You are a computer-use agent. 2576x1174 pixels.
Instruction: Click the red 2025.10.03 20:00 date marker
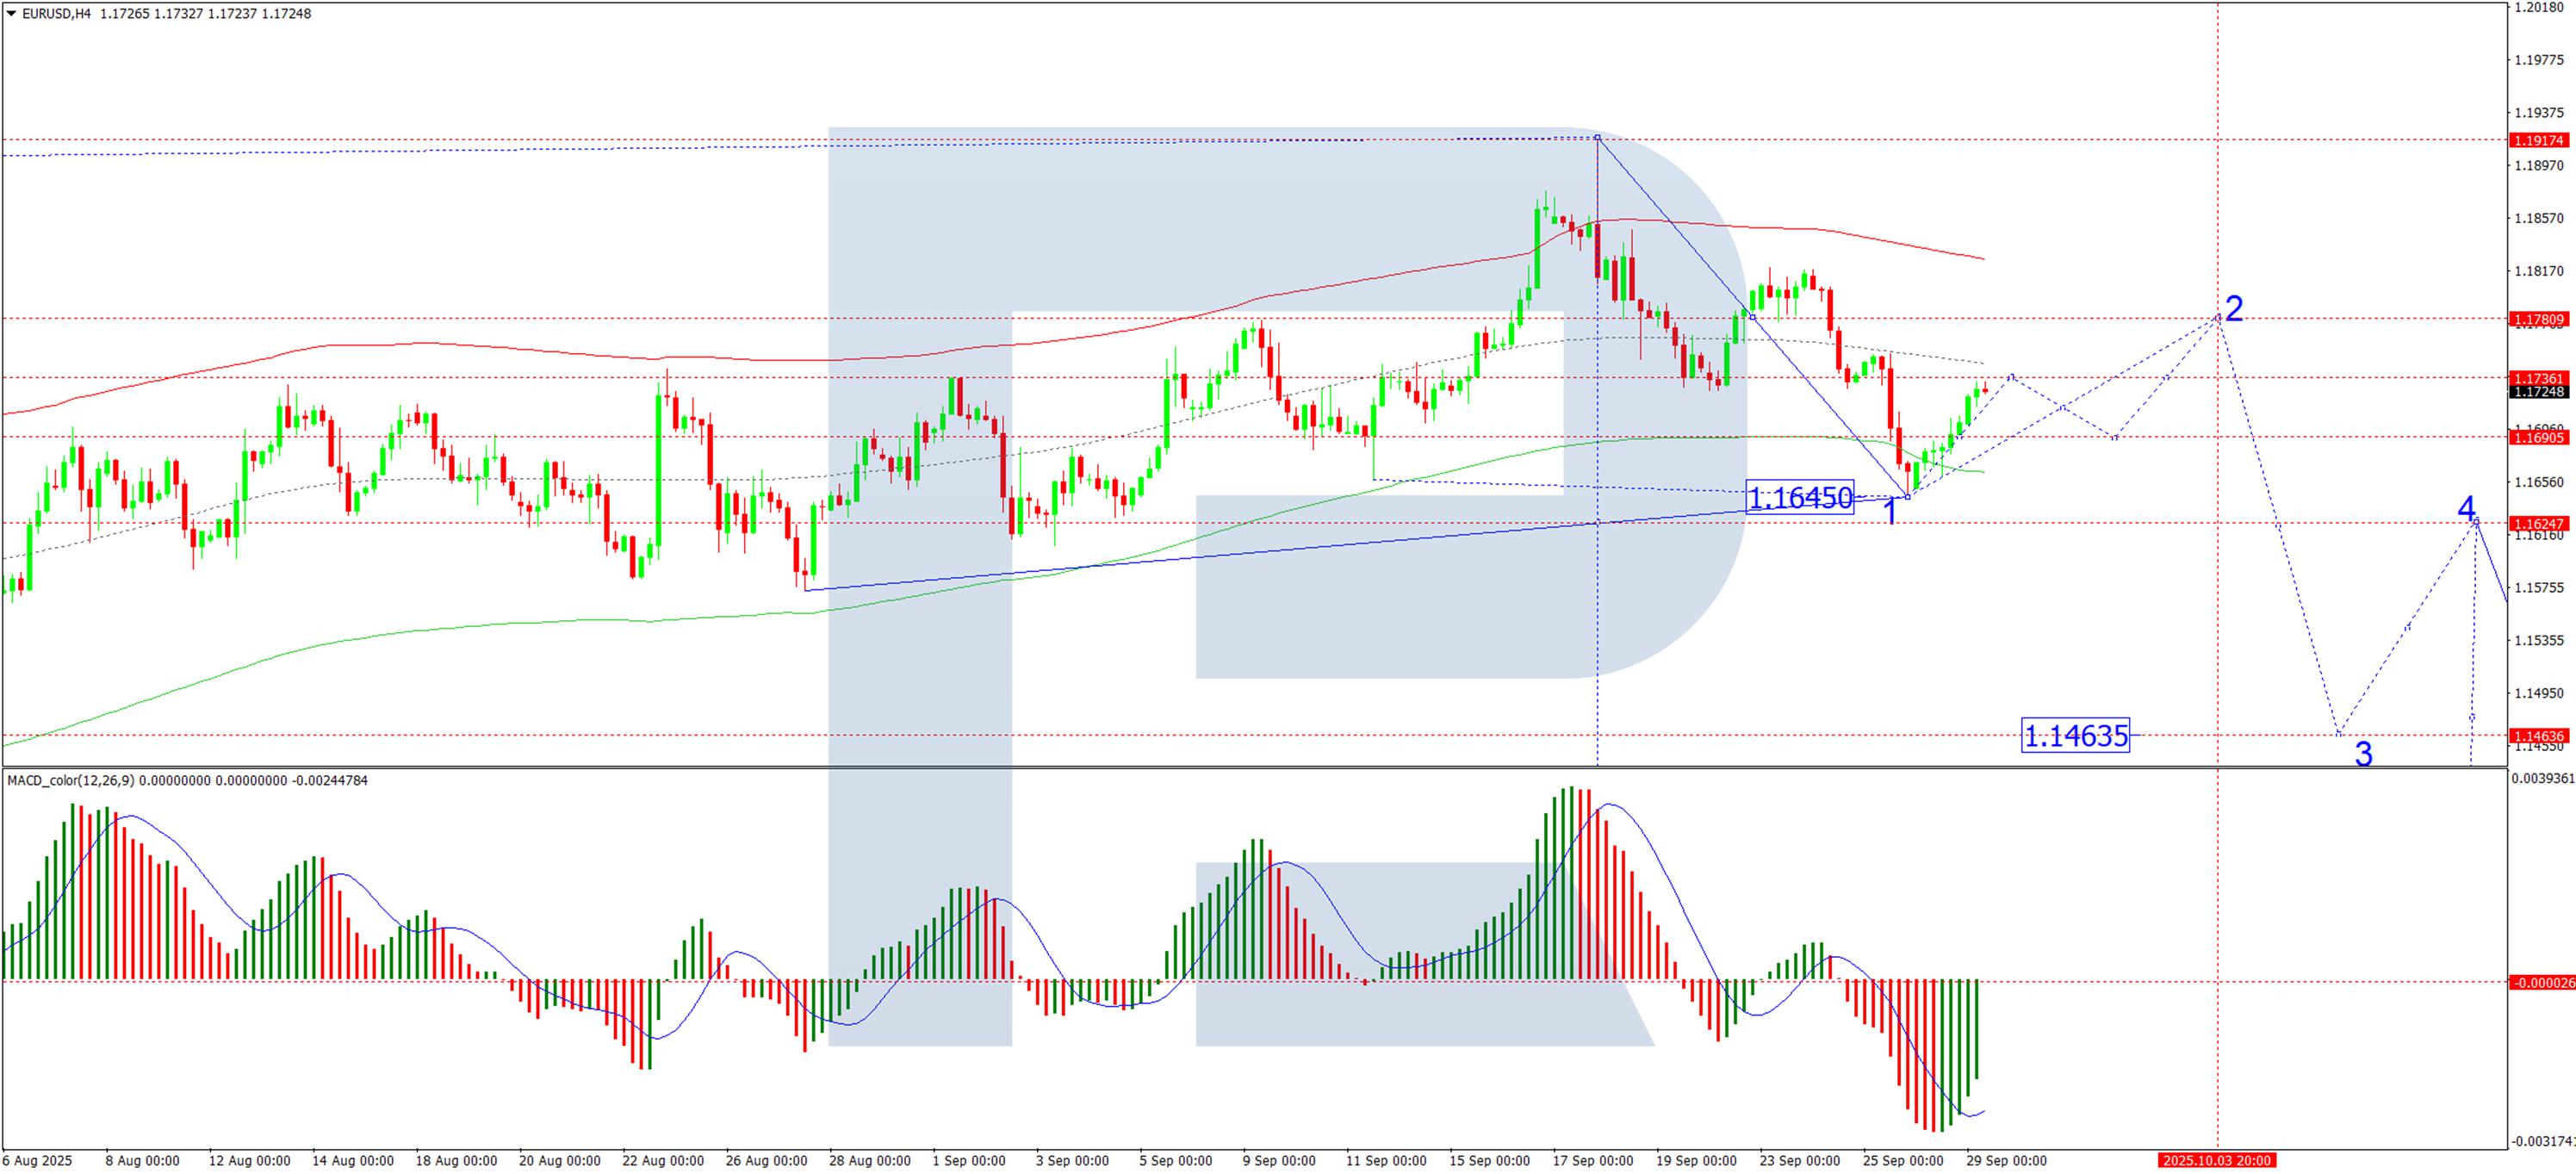2216,1161
